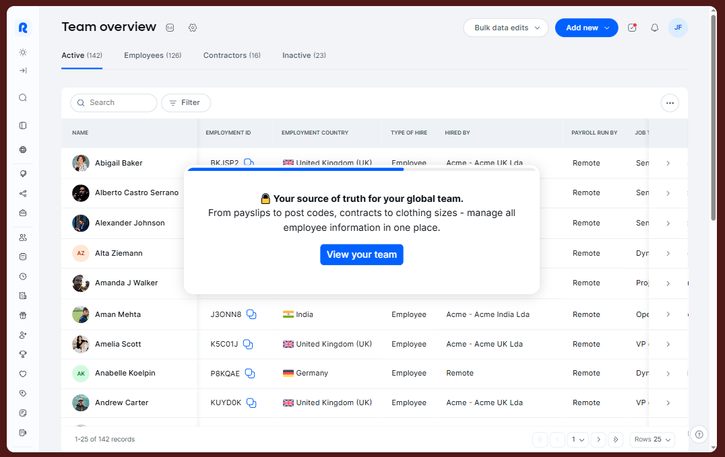Expand the Add new dropdown
The height and width of the screenshot is (457, 725).
[x=586, y=28]
